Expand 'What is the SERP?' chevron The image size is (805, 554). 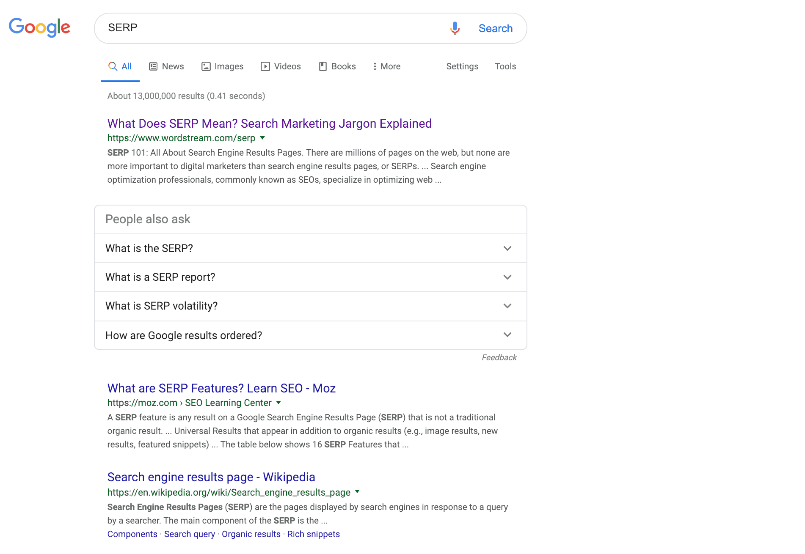coord(507,248)
